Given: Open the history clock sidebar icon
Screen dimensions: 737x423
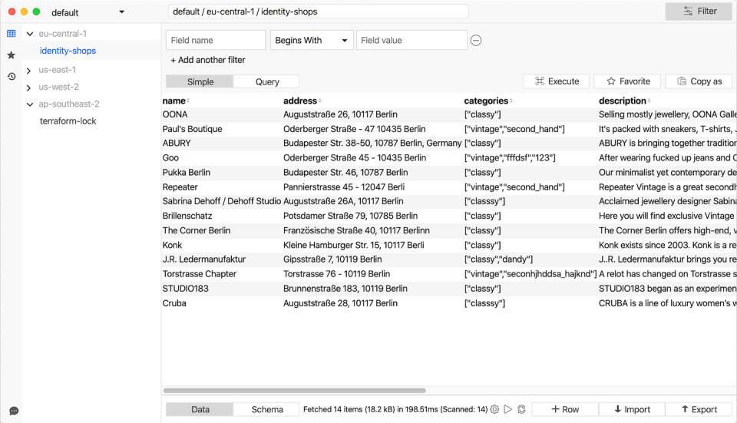Looking at the screenshot, I should [x=11, y=76].
